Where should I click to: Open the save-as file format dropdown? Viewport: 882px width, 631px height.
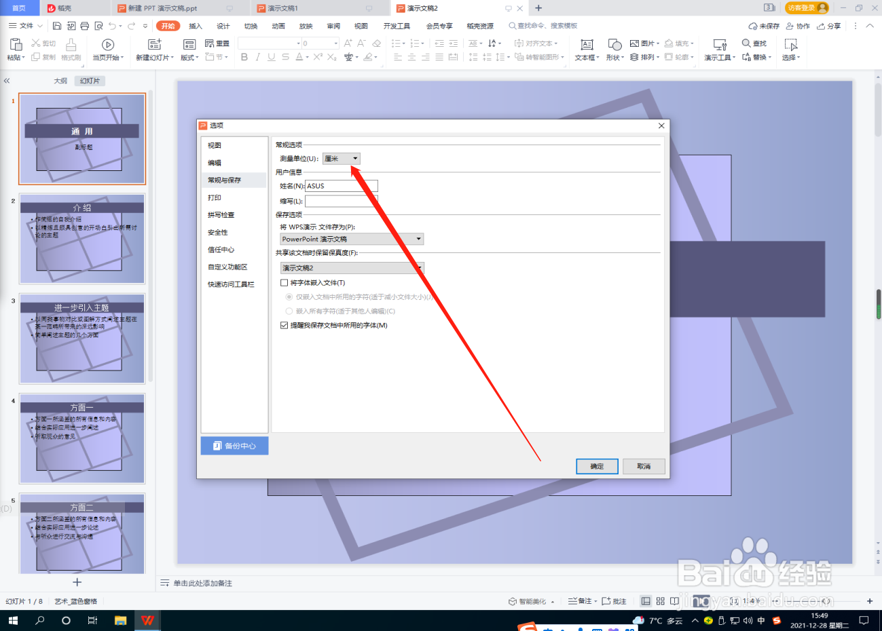tap(352, 239)
